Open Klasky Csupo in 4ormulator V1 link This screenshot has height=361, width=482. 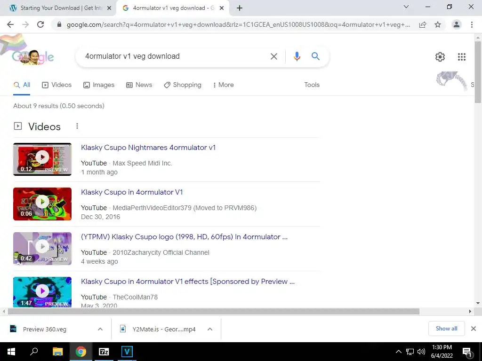pyautogui.click(x=132, y=192)
